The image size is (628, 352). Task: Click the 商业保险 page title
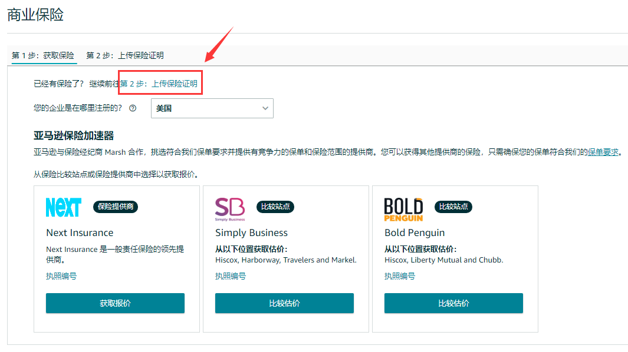click(35, 15)
